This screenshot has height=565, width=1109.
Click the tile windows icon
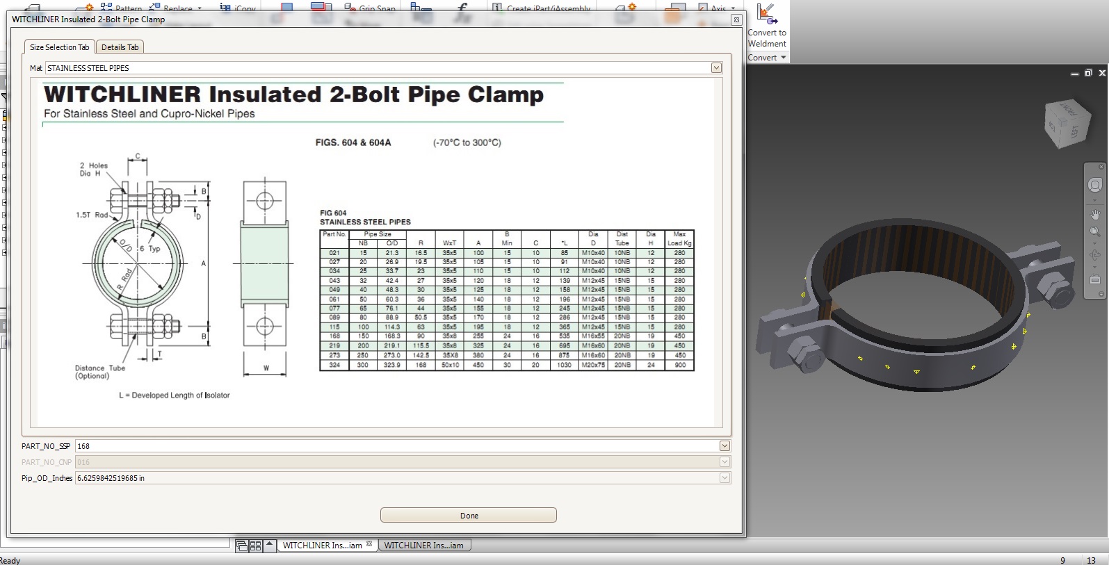[255, 546]
